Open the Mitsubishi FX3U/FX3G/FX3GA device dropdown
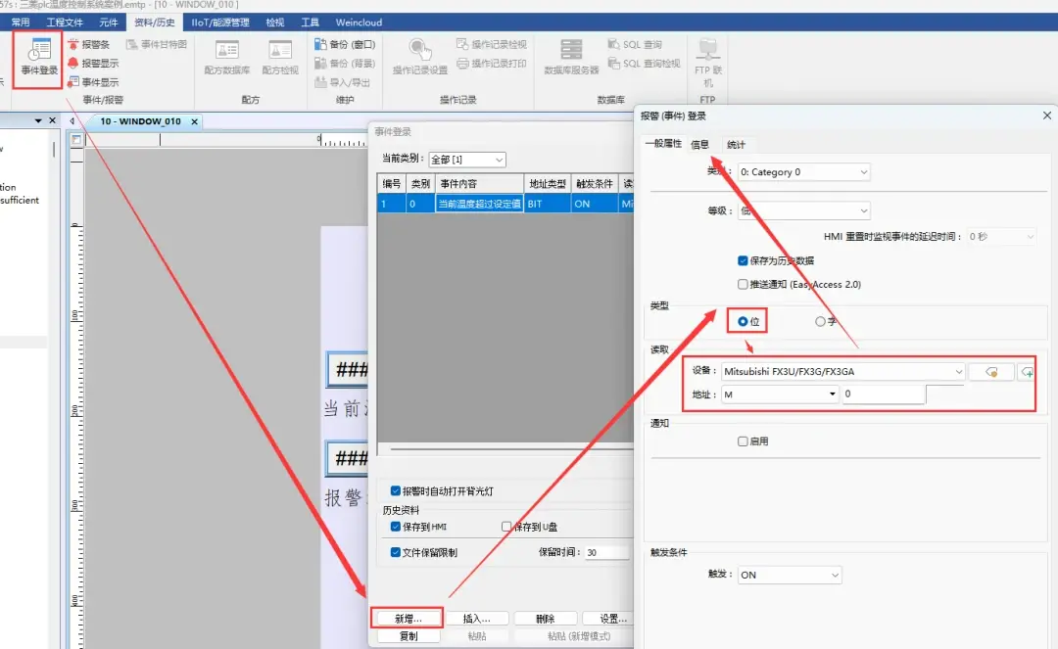 point(842,372)
